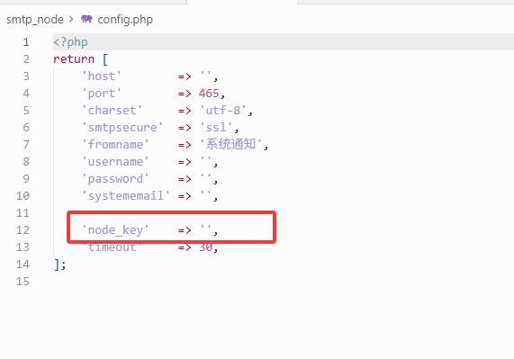Click the 'timeout' key text
The width and height of the screenshot is (514, 359).
coord(113,247)
